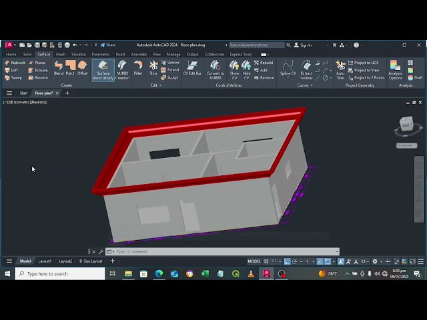
Task: Click the surface Extend tool
Action: click(x=170, y=70)
